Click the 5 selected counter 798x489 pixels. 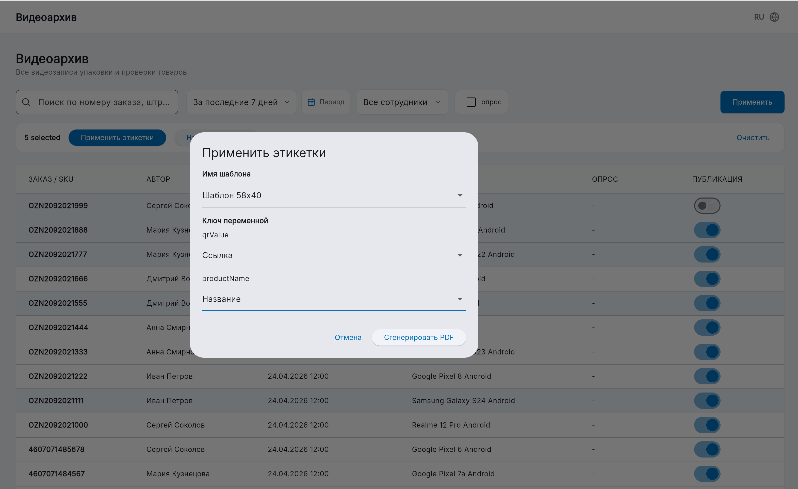(42, 138)
